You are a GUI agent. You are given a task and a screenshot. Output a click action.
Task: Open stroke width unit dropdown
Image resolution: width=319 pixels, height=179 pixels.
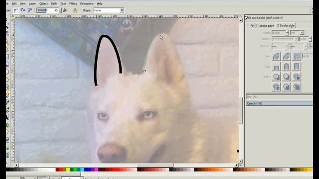coord(297,33)
